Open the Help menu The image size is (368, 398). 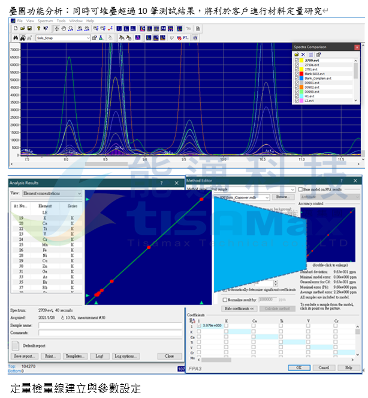(90, 21)
